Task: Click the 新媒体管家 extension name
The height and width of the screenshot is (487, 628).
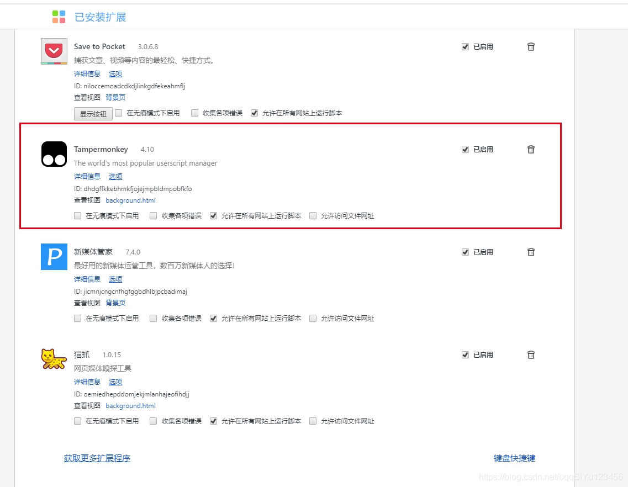Action: pos(93,252)
